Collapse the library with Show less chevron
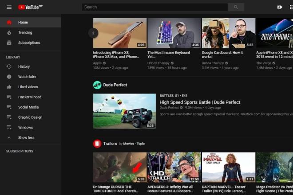293x195 pixels. click(x=9, y=138)
